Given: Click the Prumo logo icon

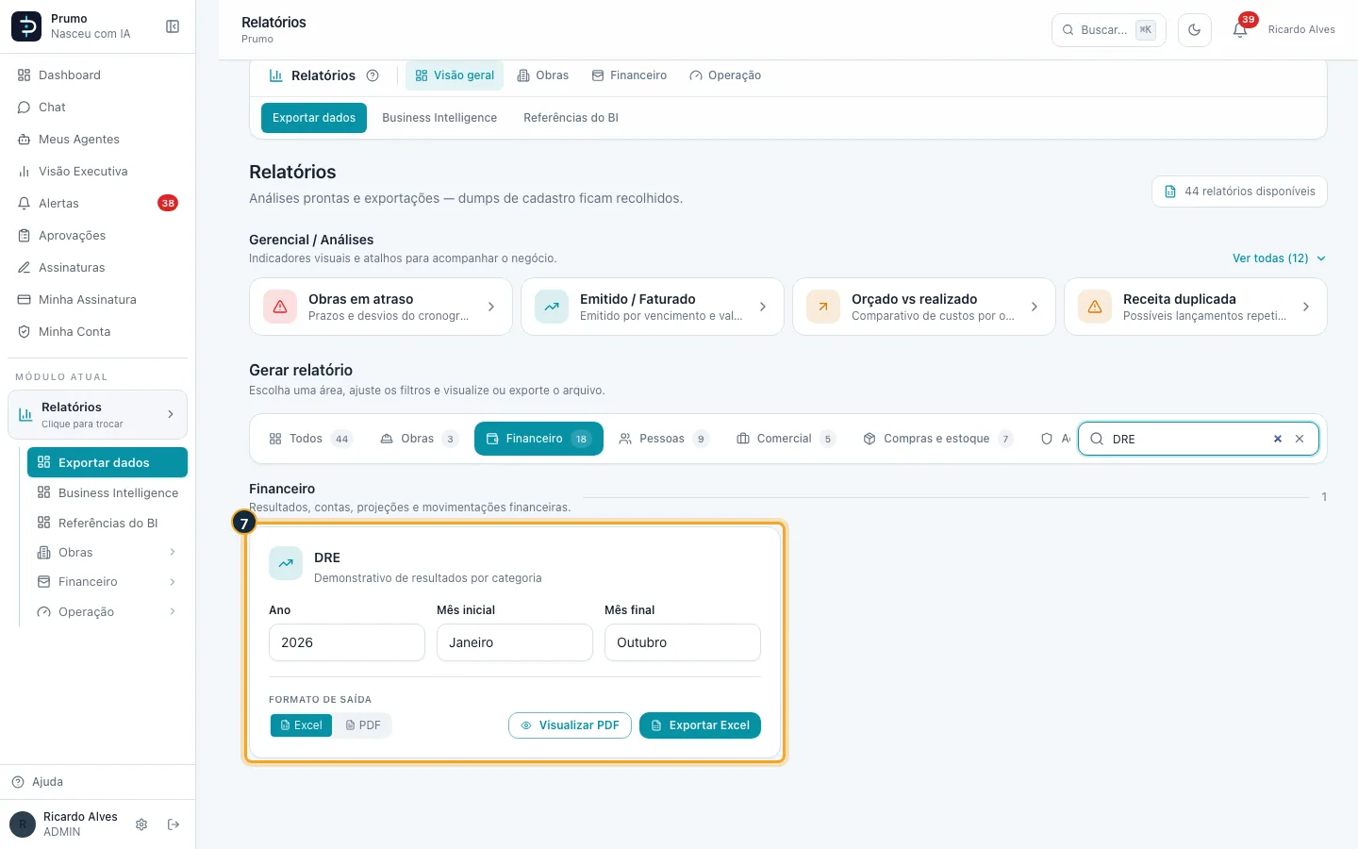Looking at the screenshot, I should tap(26, 26).
